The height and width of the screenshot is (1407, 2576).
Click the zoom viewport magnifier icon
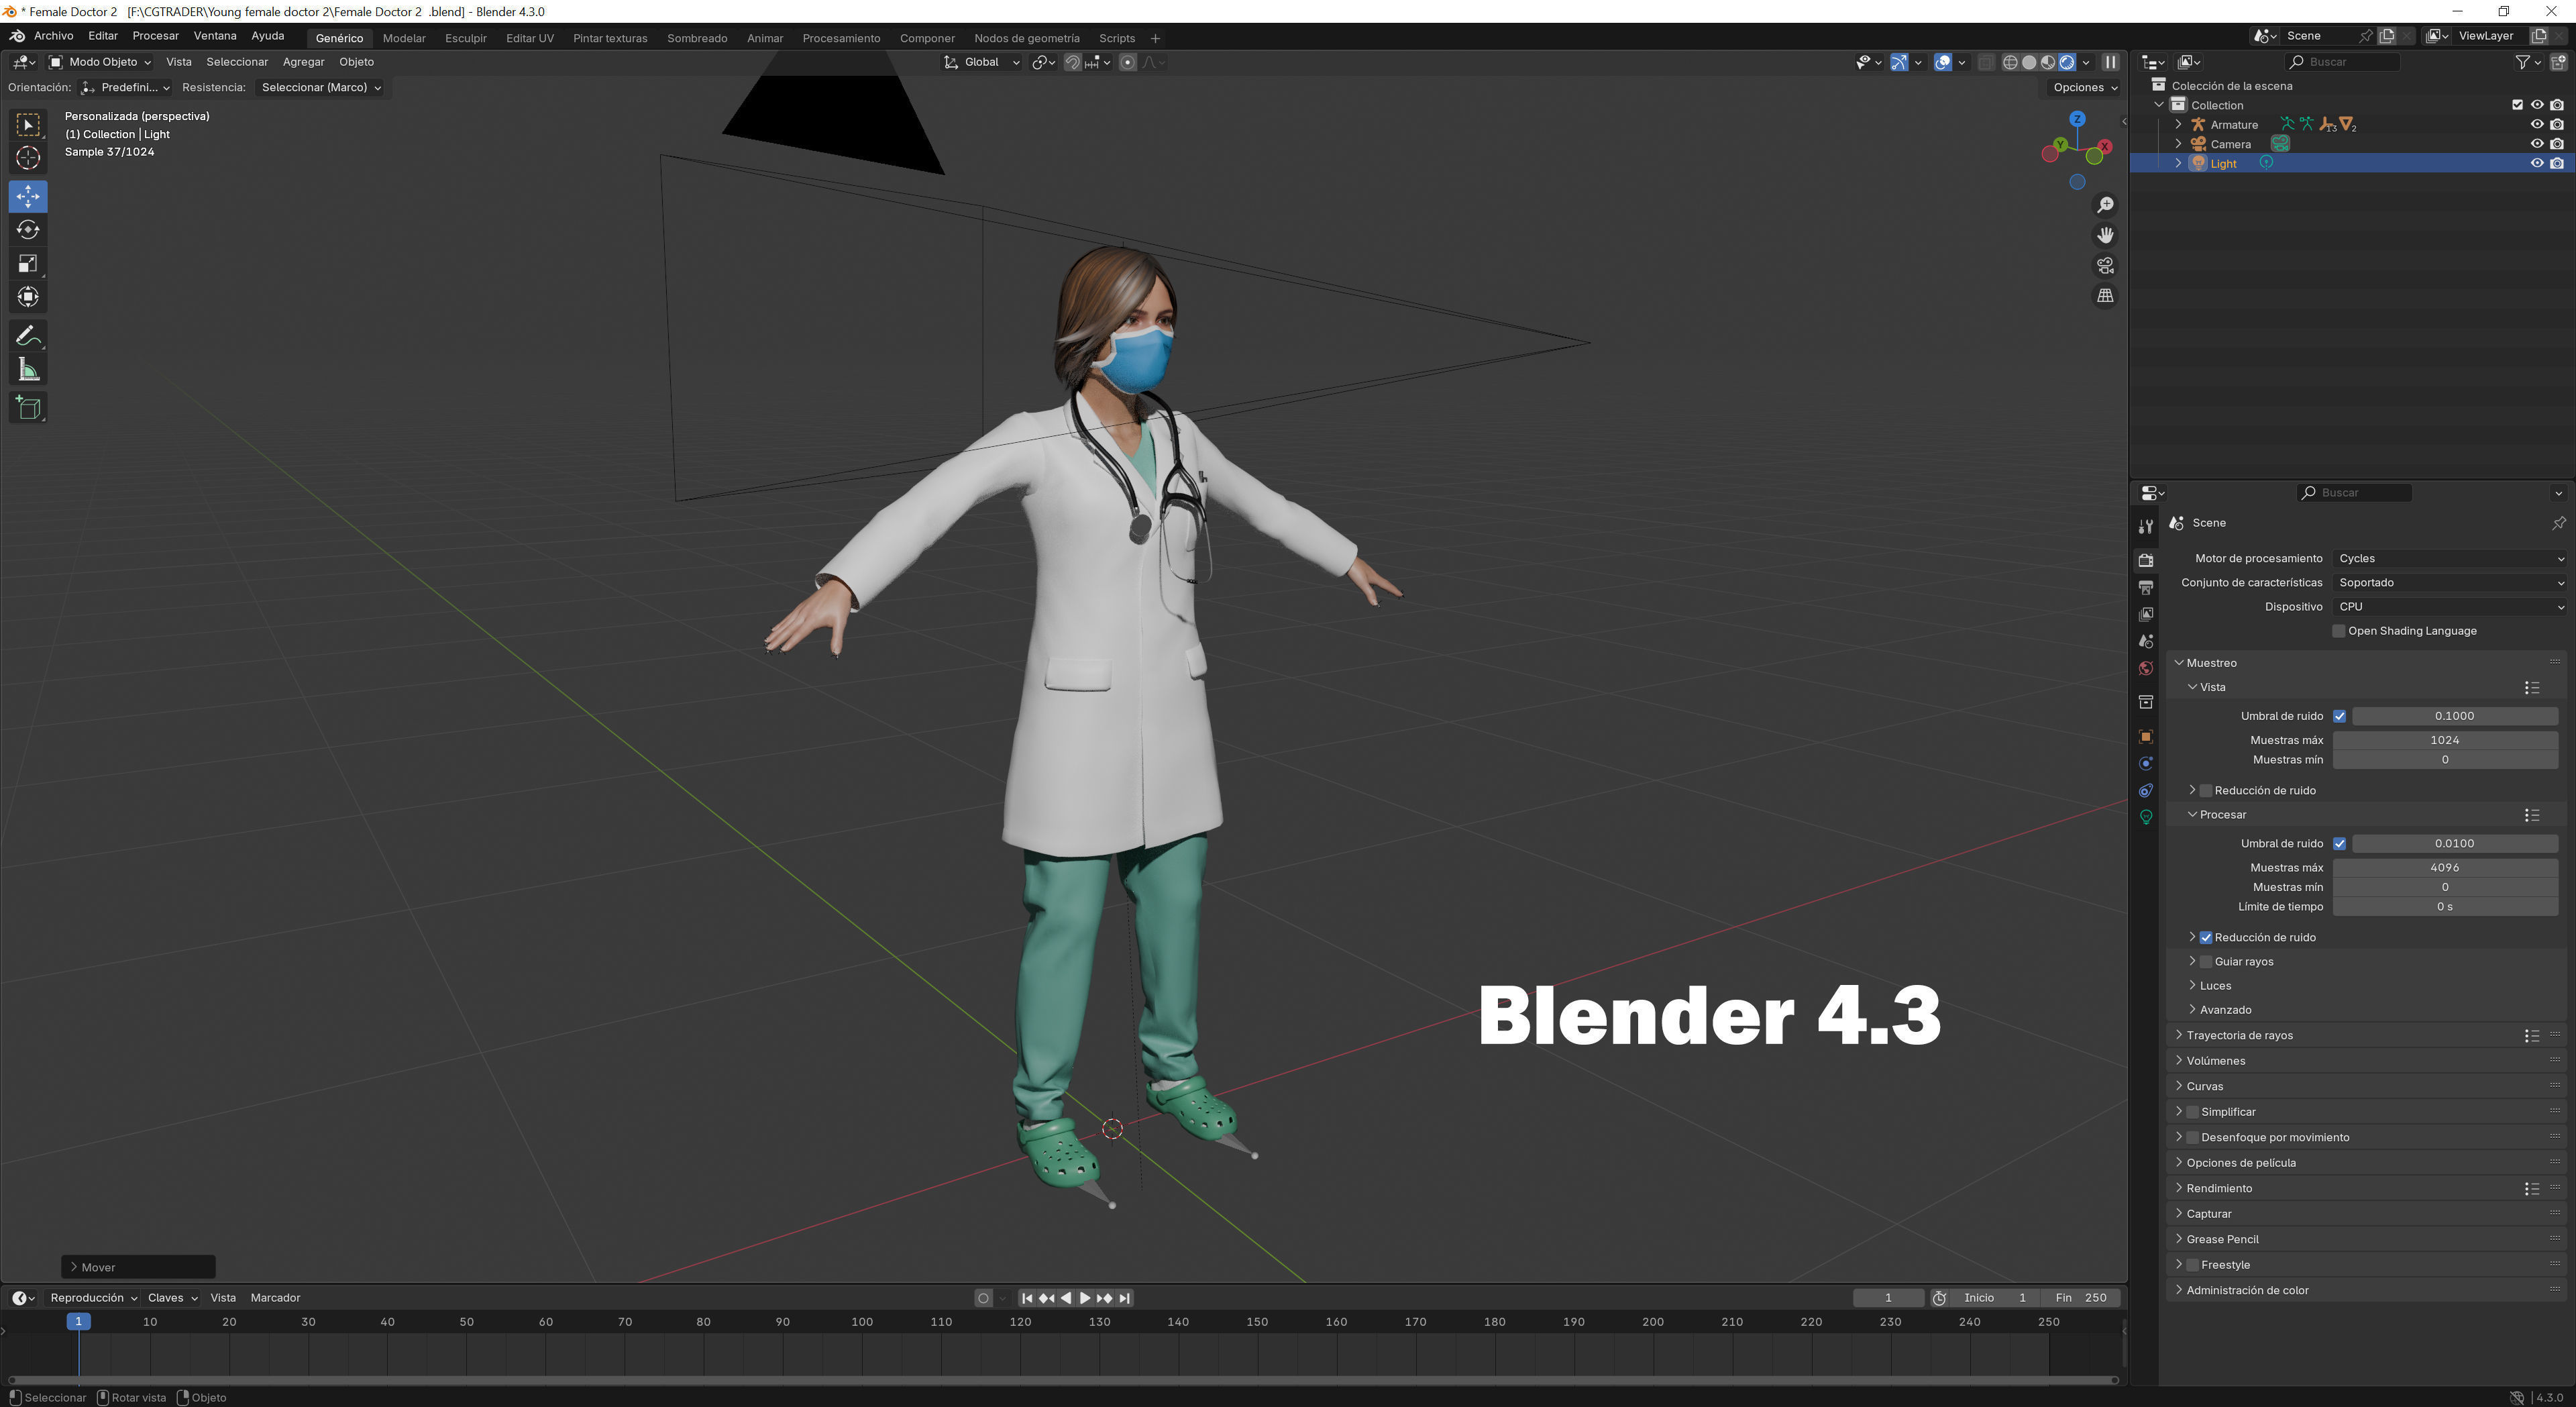tap(2105, 205)
